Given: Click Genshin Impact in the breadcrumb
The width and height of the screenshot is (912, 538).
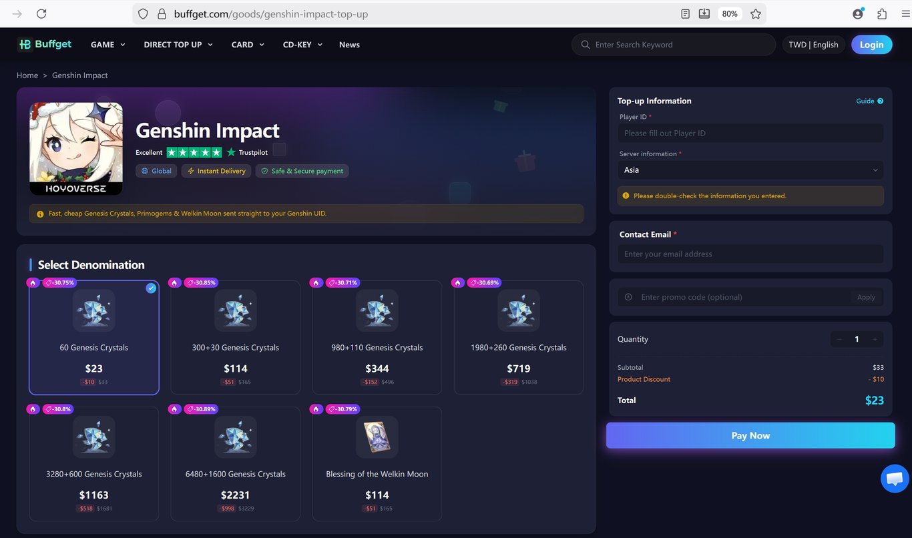Looking at the screenshot, I should coord(80,75).
